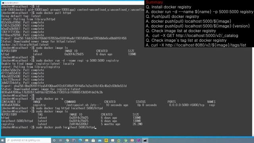Open File Explorer from the taskbar
This screenshot has width=254, height=143.
pos(87,140)
